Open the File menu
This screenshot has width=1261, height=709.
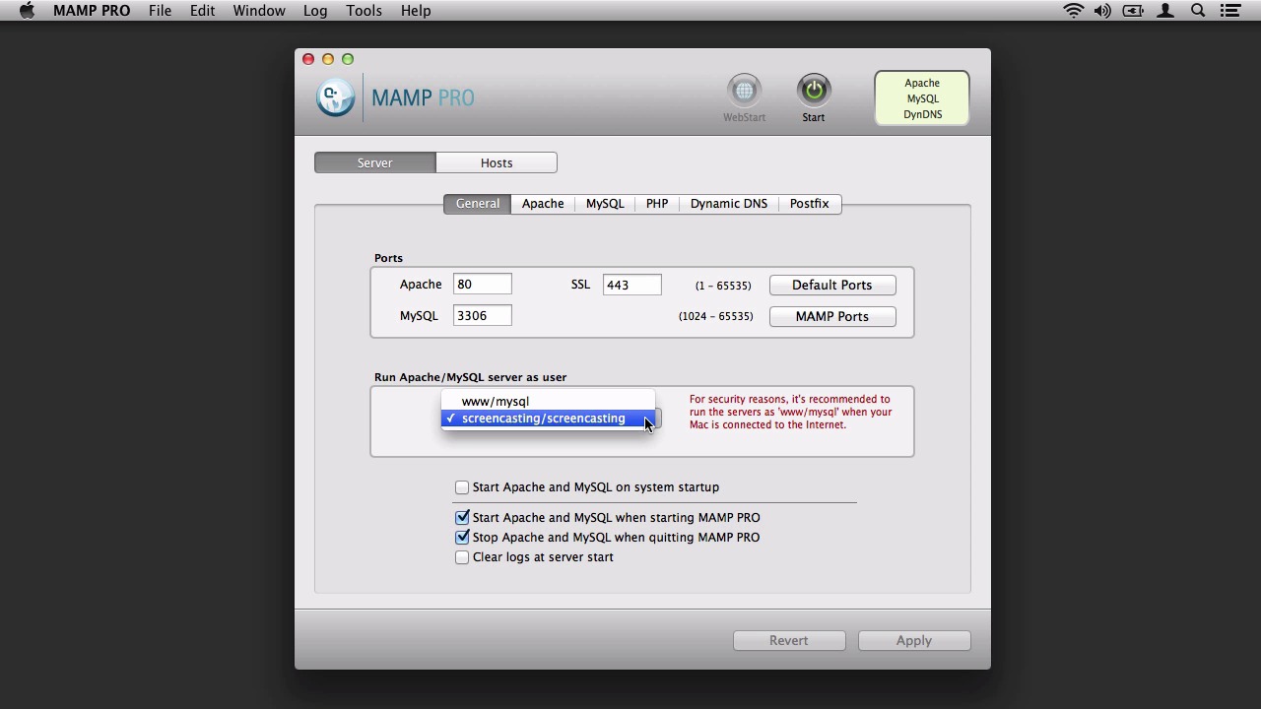[160, 11]
